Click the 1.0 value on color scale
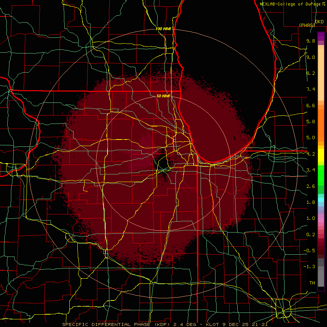 click(x=311, y=218)
